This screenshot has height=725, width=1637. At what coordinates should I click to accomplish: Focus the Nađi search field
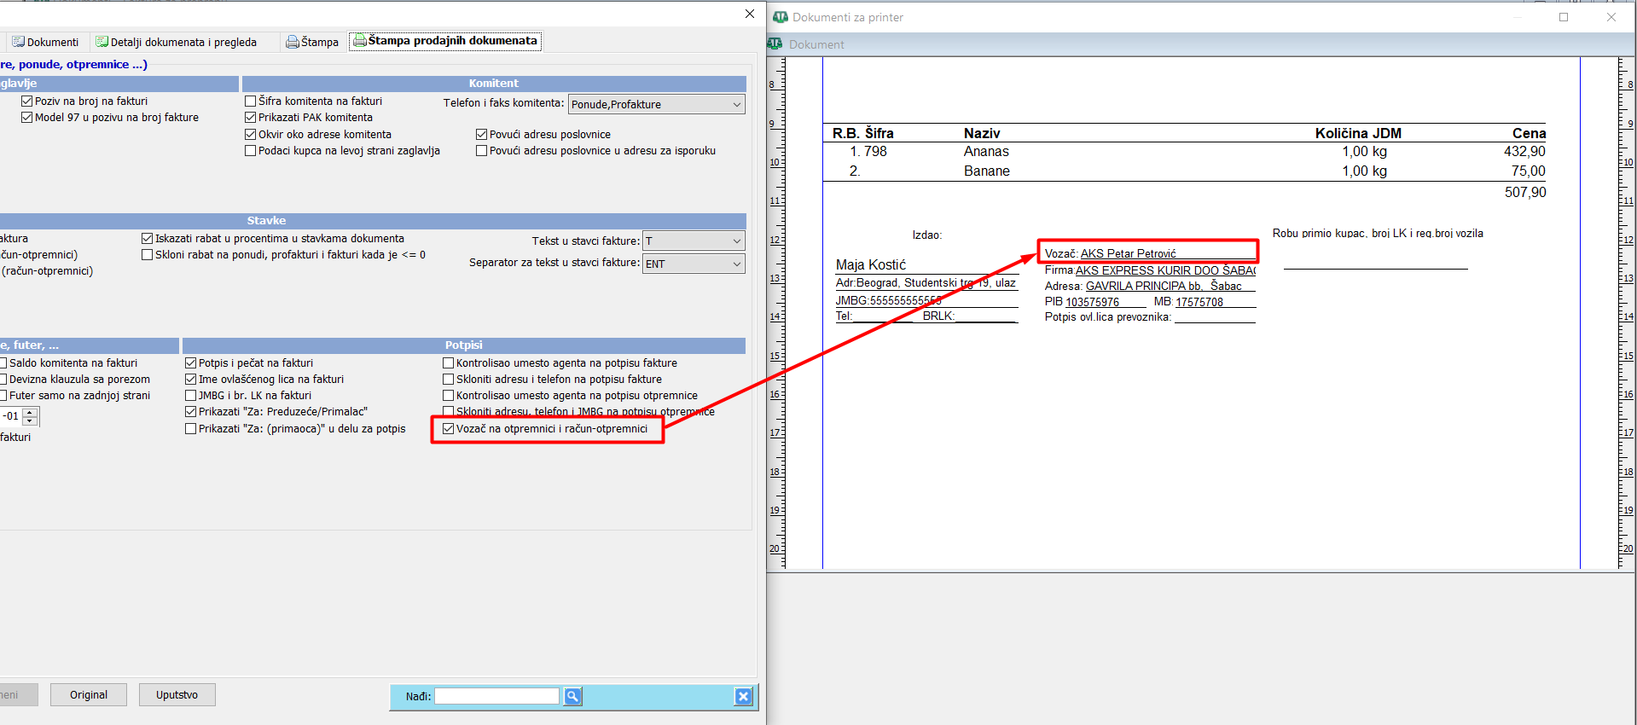[496, 696]
